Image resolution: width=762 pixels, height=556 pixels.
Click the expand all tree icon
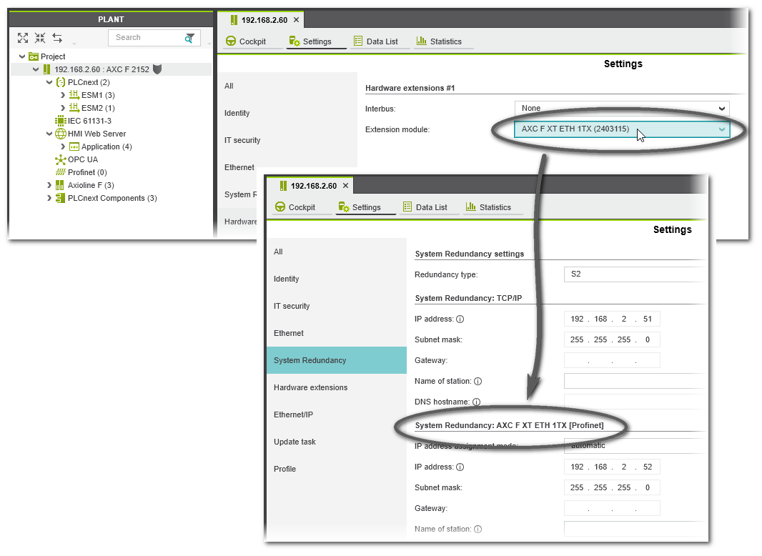23,38
